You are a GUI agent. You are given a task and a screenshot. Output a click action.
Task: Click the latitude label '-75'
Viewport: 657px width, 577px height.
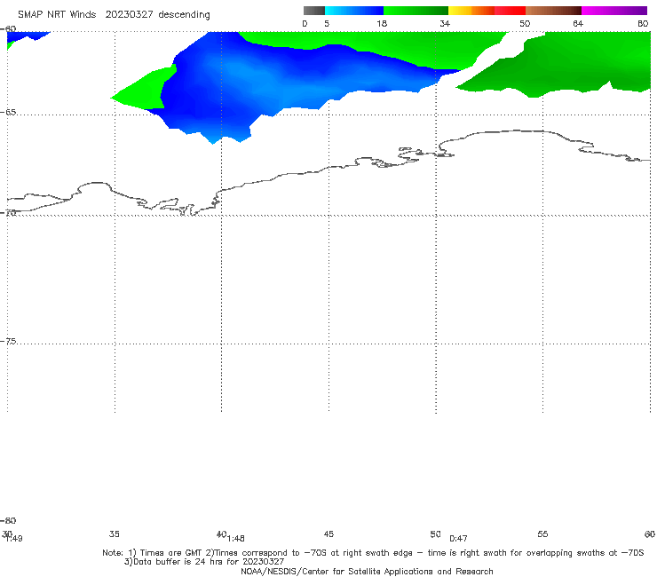pyautogui.click(x=8, y=341)
